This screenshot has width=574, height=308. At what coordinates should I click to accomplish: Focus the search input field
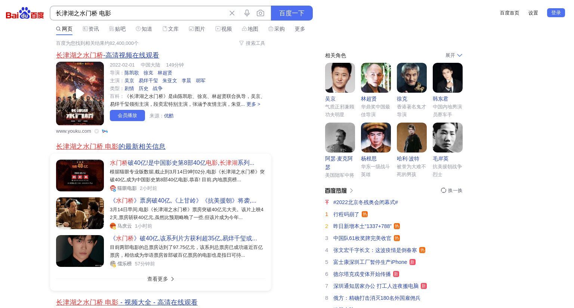140,13
